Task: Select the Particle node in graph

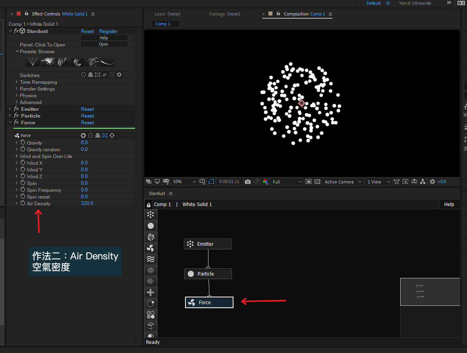Action: pos(208,274)
